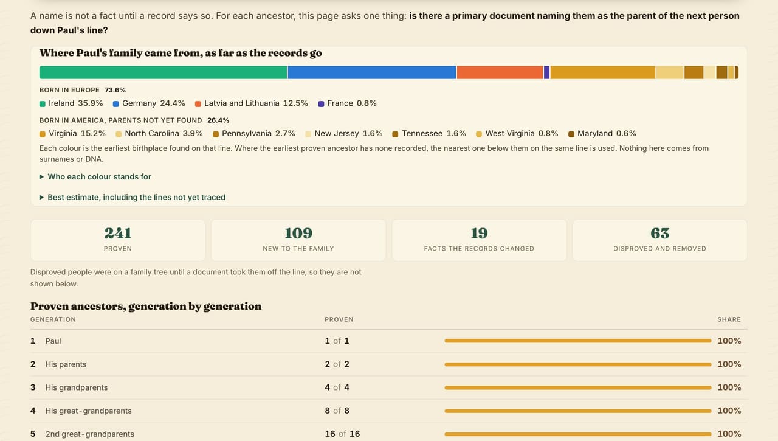Click the Virginia legend colour dot
Screen dimensions: 778x441
pyautogui.click(x=43, y=134)
